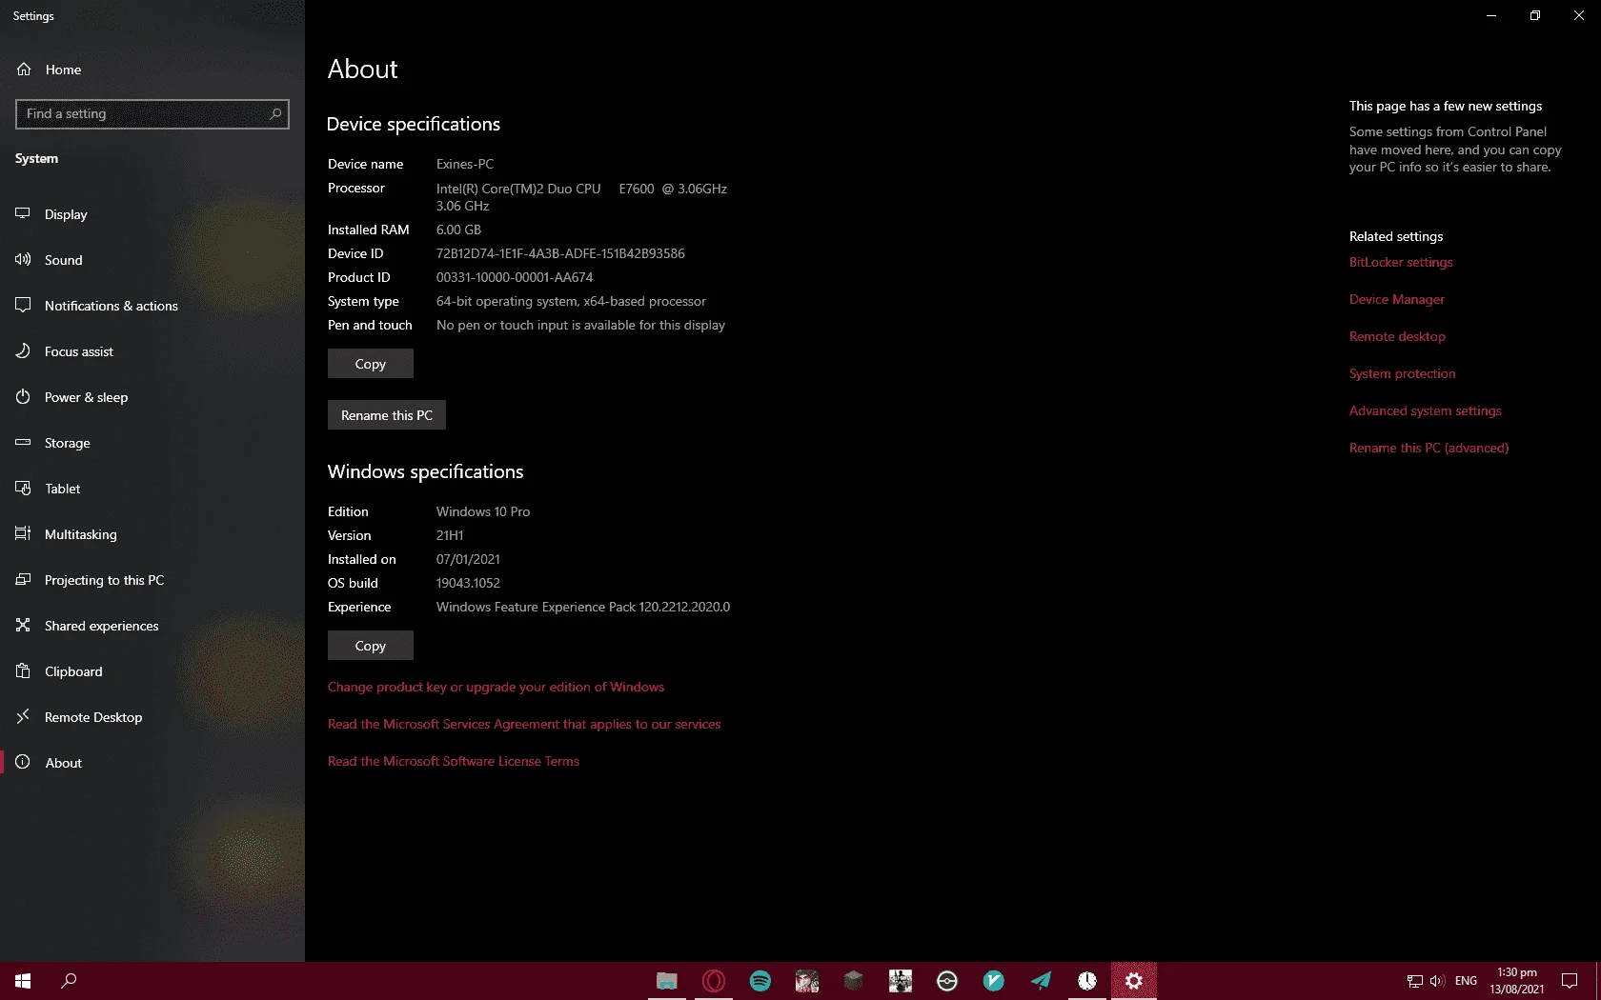
Task: Launch the Minecraft block icon in taskbar
Action: click(x=854, y=981)
